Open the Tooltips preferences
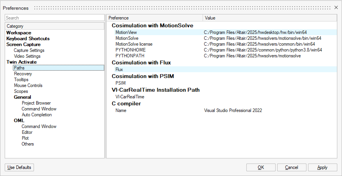This screenshot has height=176, width=342. pos(21,80)
